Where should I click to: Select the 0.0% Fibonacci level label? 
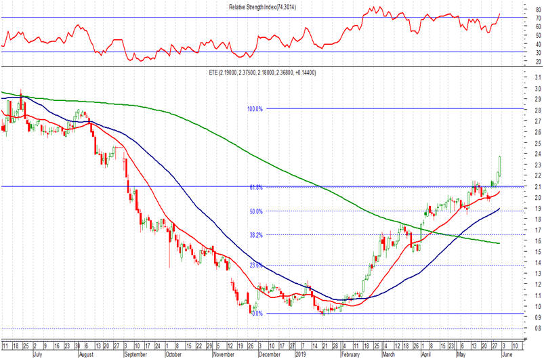coord(257,314)
